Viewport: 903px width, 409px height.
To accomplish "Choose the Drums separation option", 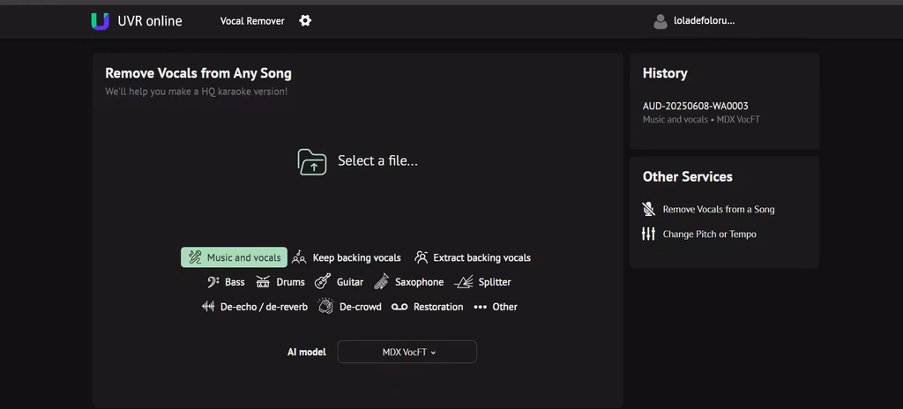I will pos(280,282).
